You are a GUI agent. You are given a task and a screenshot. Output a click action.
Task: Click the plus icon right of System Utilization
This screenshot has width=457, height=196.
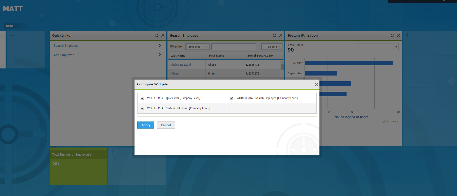(x=407, y=35)
